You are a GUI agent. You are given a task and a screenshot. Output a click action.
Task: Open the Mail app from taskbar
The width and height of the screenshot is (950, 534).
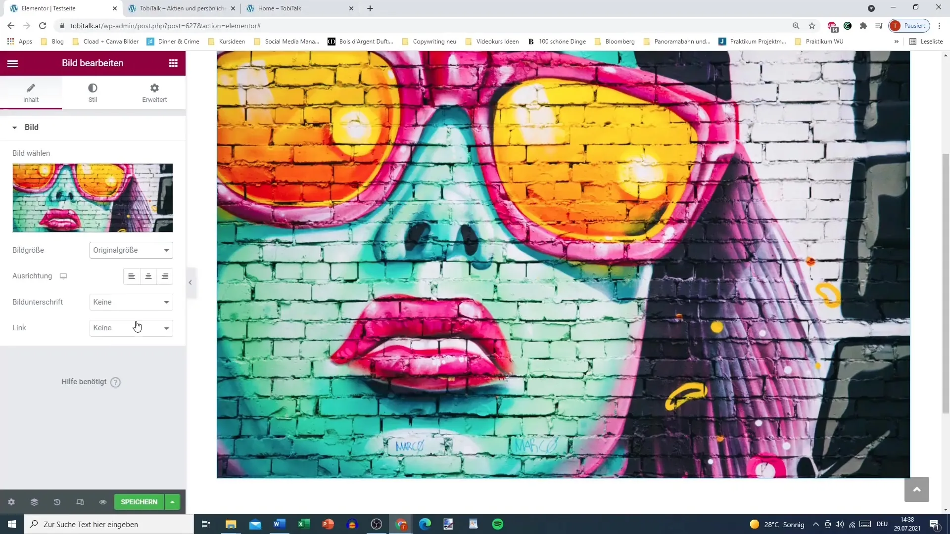[255, 524]
